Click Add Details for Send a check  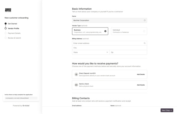(x=141, y=85)
